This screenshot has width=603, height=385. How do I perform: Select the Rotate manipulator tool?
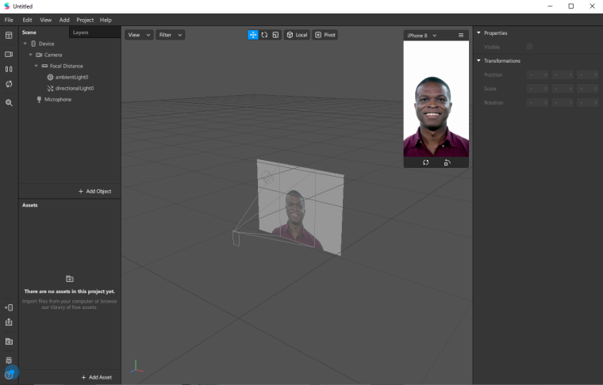(264, 35)
